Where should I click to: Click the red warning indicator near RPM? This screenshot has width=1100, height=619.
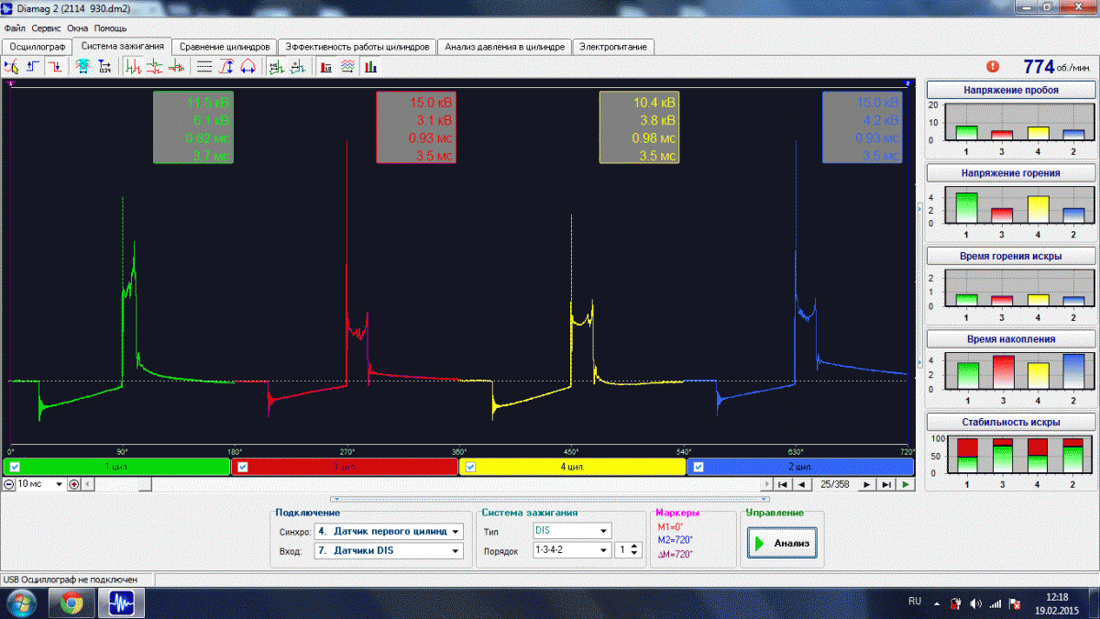pyautogui.click(x=992, y=66)
